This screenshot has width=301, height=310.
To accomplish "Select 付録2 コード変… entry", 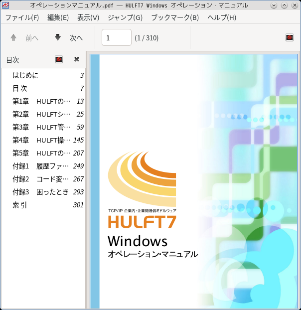I will 43,179.
